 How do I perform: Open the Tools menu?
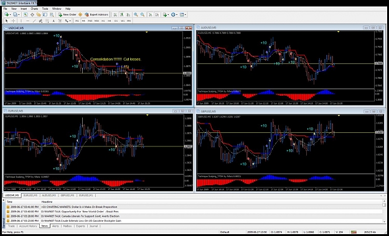click(45, 9)
